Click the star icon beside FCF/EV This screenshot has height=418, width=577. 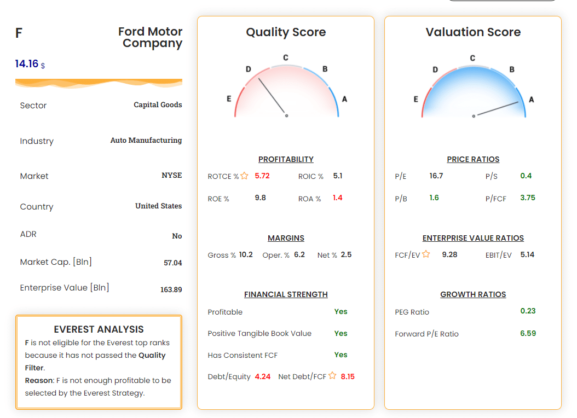pyautogui.click(x=426, y=254)
